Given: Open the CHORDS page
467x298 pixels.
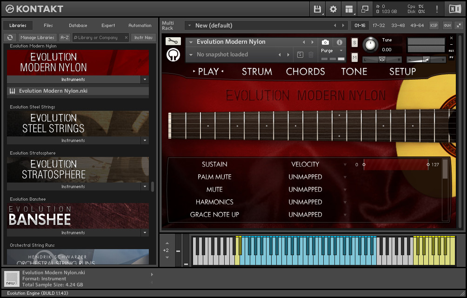Looking at the screenshot, I should [x=305, y=72].
